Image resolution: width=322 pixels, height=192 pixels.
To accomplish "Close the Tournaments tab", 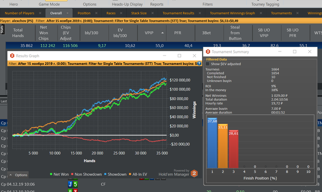I will pos(297,13).
